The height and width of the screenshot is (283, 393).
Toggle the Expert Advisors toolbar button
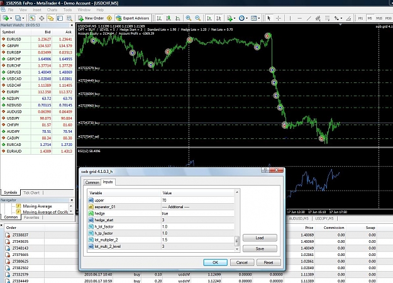pyautogui.click(x=133, y=18)
